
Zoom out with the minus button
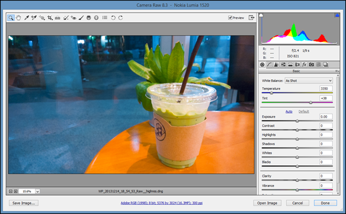coord(10,191)
